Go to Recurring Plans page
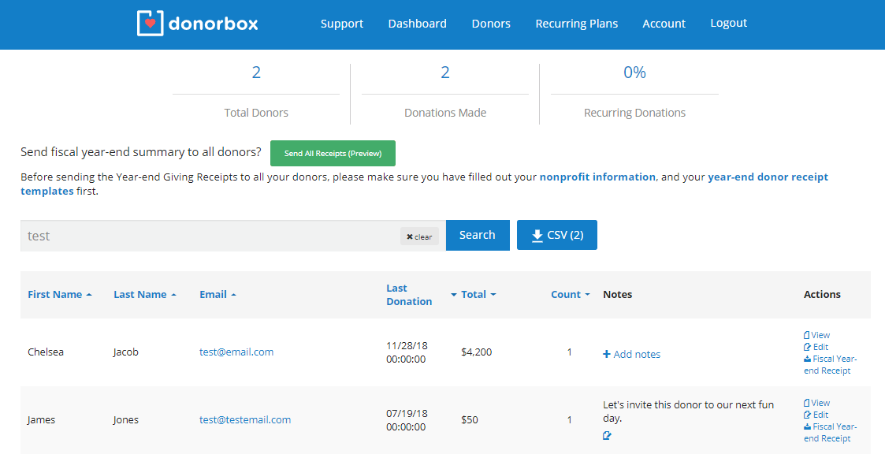This screenshot has width=885, height=458. [576, 24]
